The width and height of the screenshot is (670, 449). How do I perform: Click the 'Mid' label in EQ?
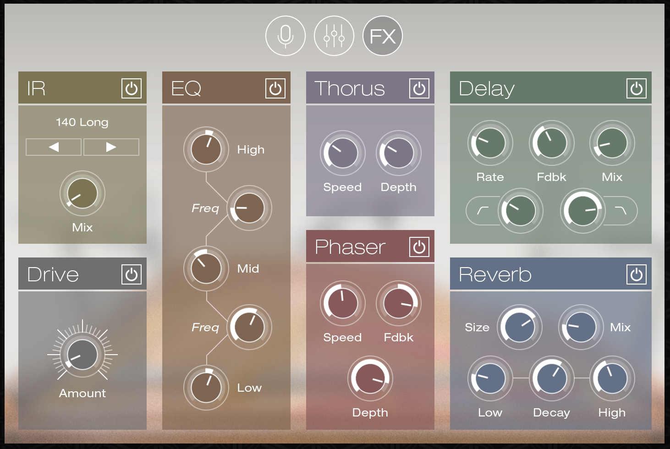click(248, 268)
